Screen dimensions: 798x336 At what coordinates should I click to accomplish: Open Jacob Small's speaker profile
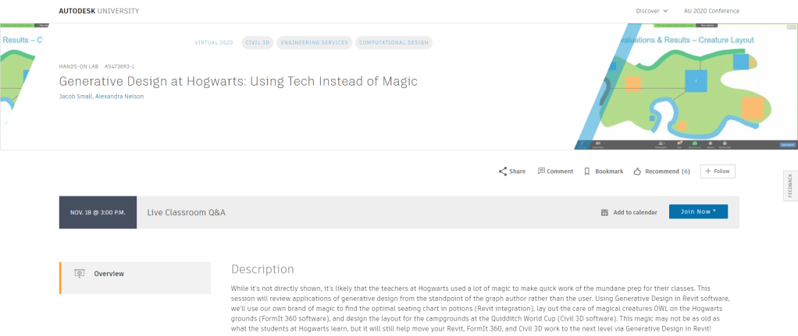click(76, 97)
